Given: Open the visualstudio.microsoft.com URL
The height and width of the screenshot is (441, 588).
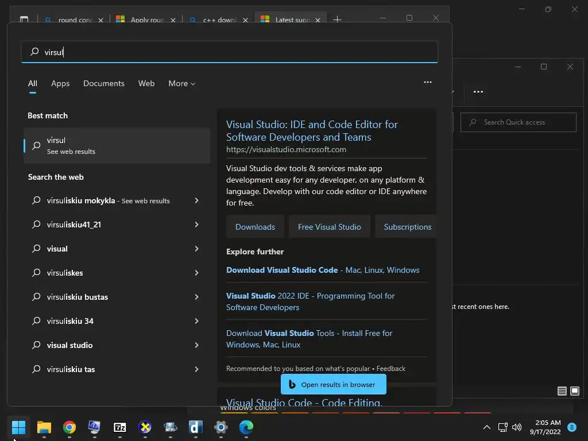Looking at the screenshot, I should 286,149.
